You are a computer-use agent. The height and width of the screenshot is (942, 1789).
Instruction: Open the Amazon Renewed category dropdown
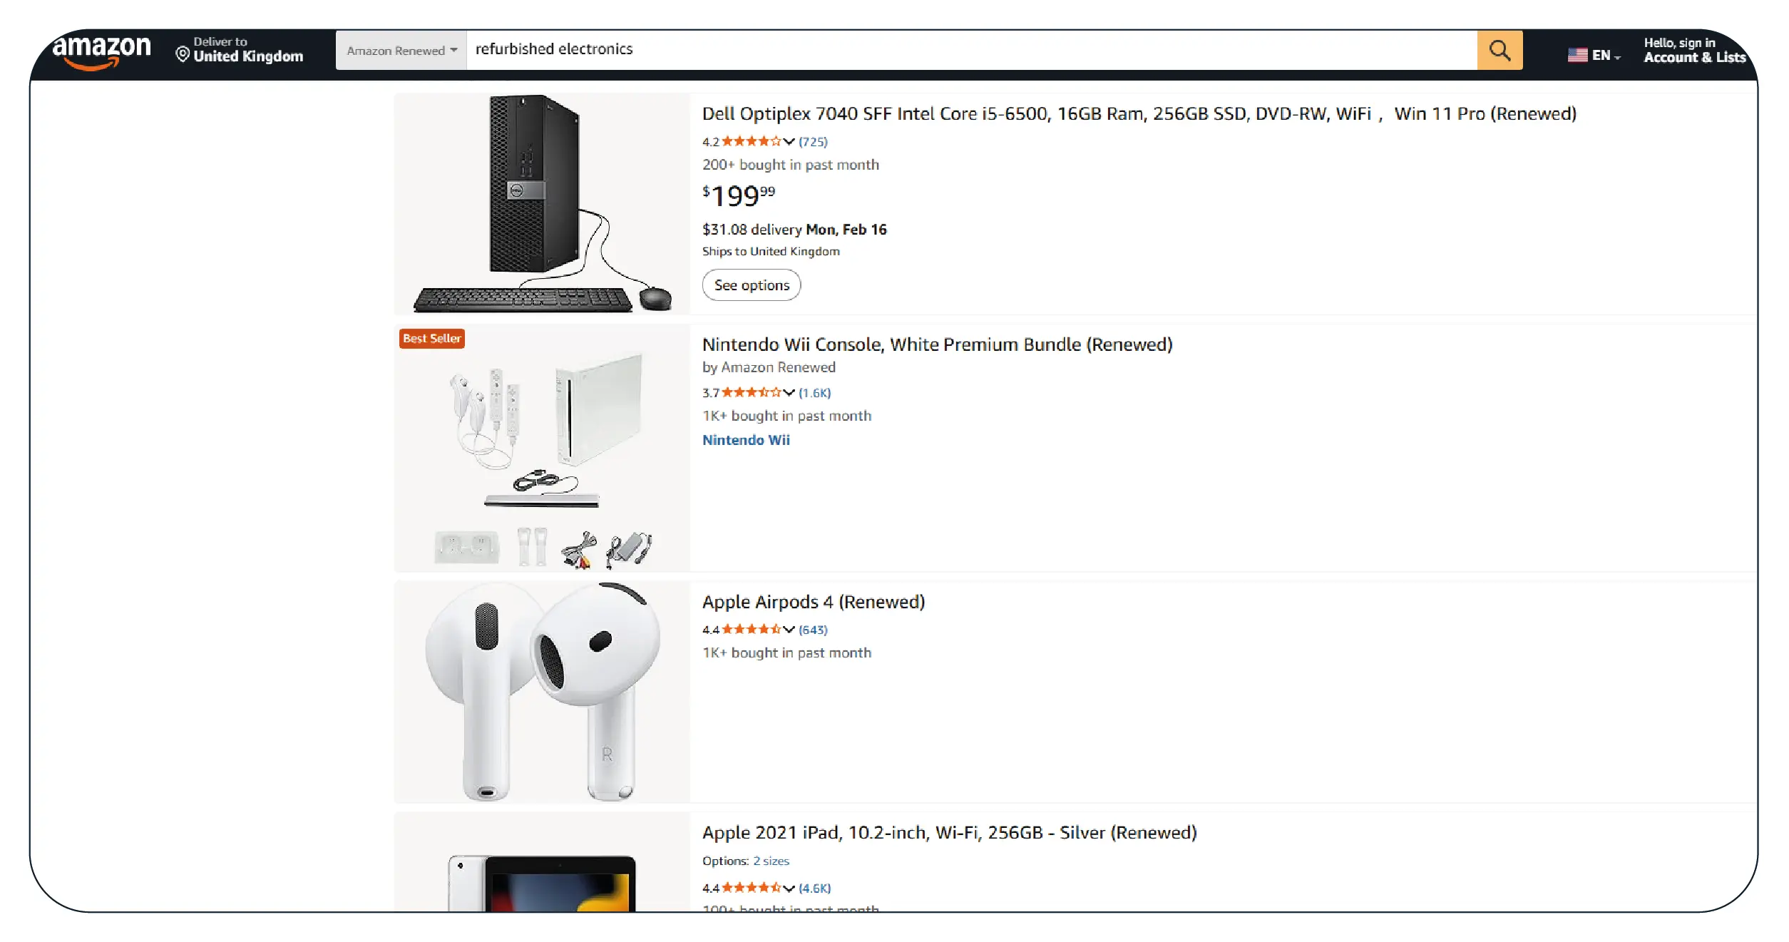401,51
